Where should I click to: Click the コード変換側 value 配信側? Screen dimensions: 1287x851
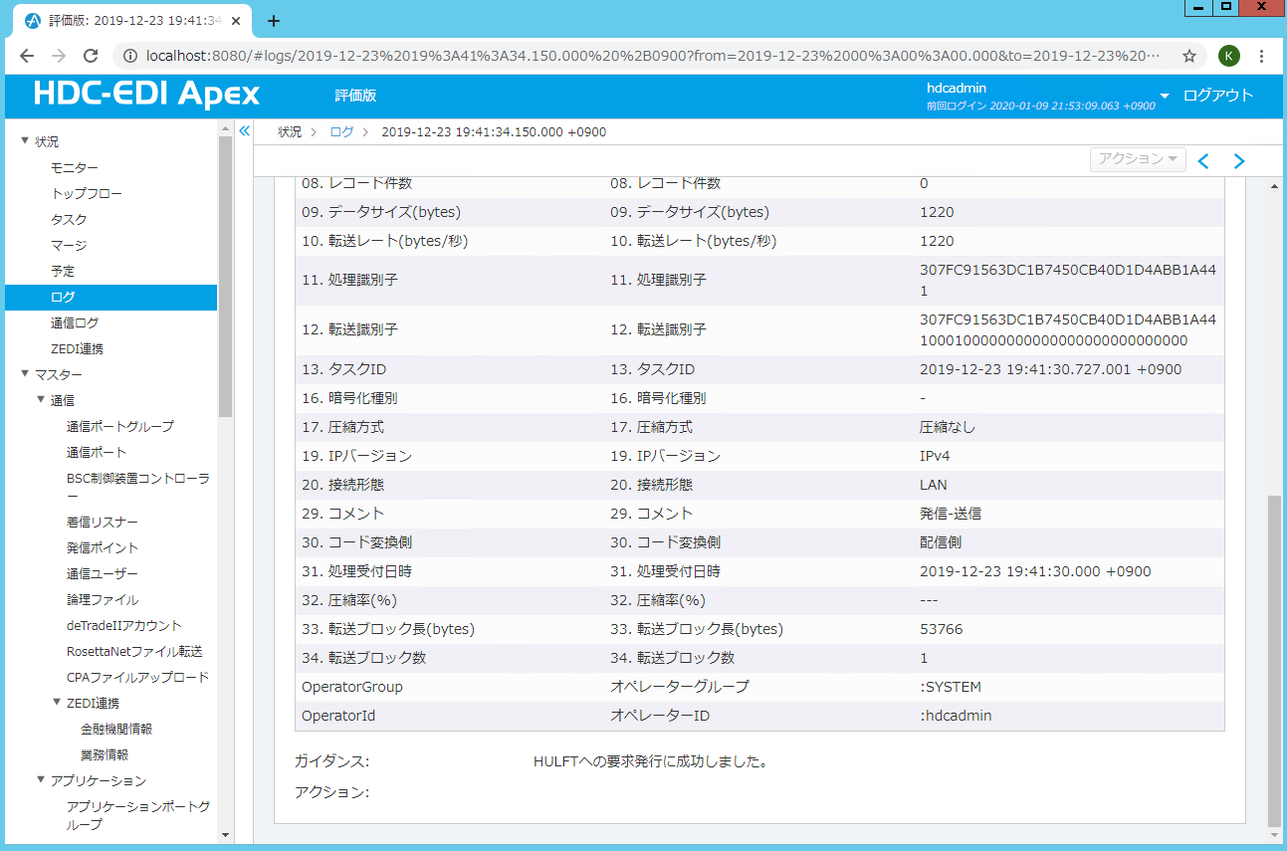click(941, 542)
